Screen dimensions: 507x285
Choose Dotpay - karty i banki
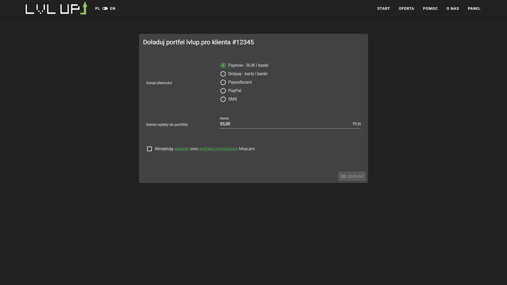223,74
